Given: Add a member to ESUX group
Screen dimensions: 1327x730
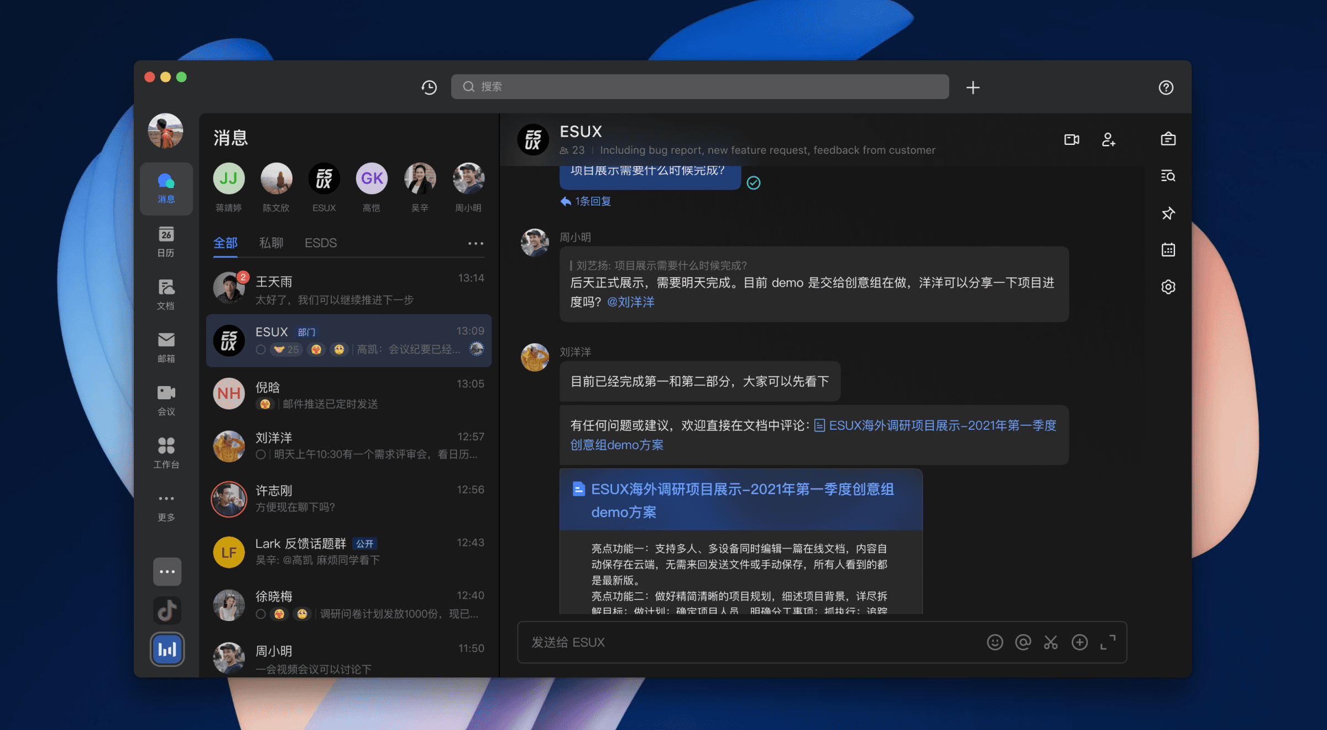Looking at the screenshot, I should tap(1108, 139).
